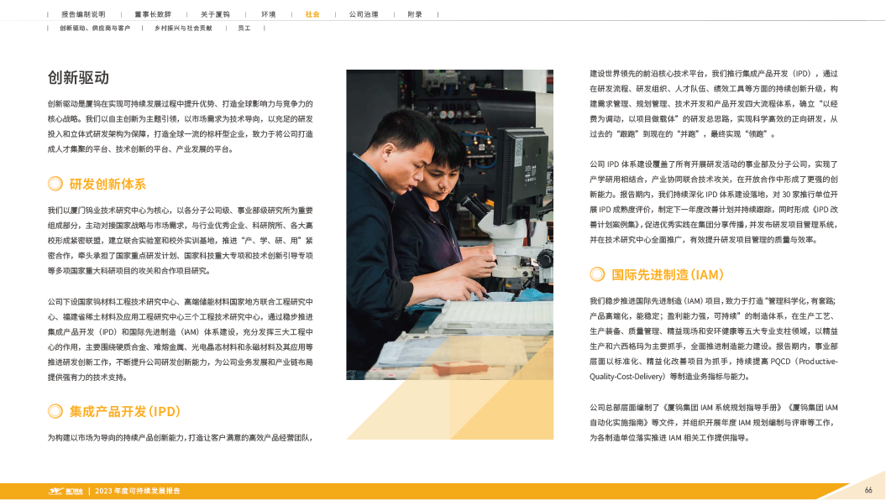Click the company logo in the footer
Viewport: 886px width, 500px height.
pyautogui.click(x=64, y=491)
